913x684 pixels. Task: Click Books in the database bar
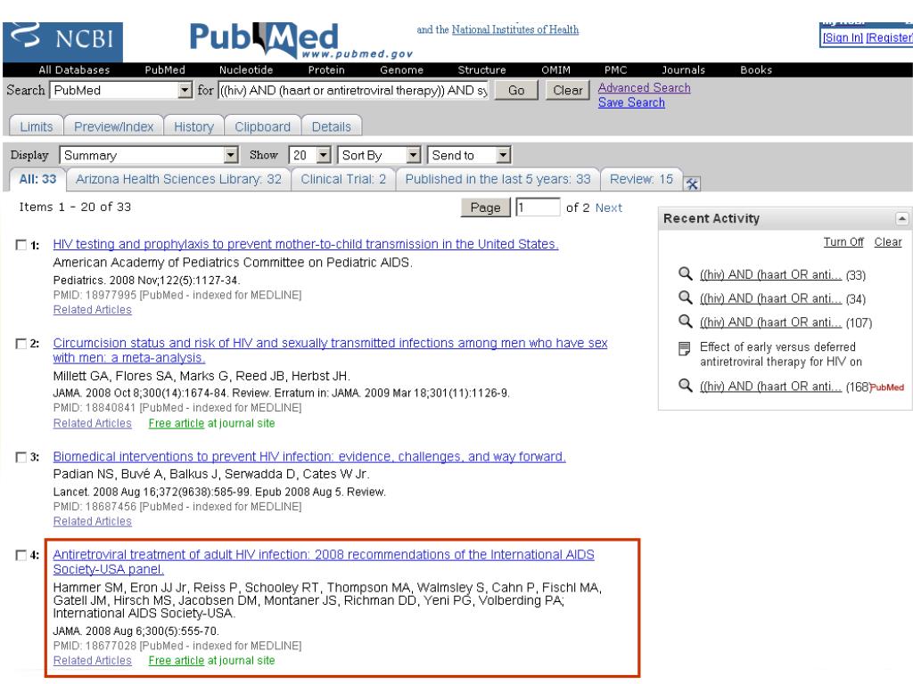(756, 69)
